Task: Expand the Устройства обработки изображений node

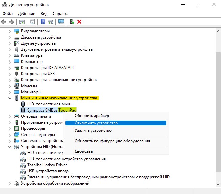Action: pos(10,184)
